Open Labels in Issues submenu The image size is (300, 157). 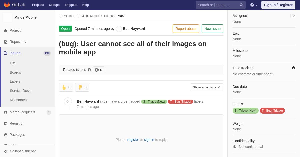coord(15,81)
